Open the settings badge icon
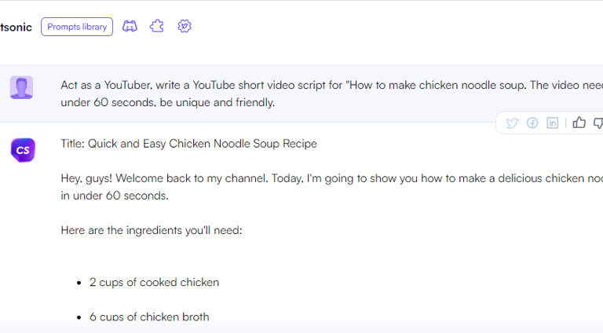603x333 pixels. [x=185, y=27]
